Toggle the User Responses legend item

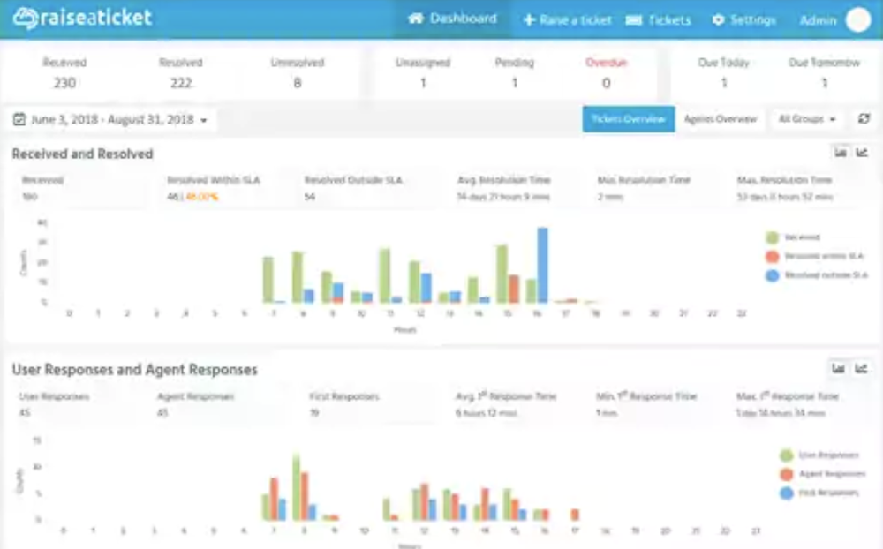click(819, 455)
